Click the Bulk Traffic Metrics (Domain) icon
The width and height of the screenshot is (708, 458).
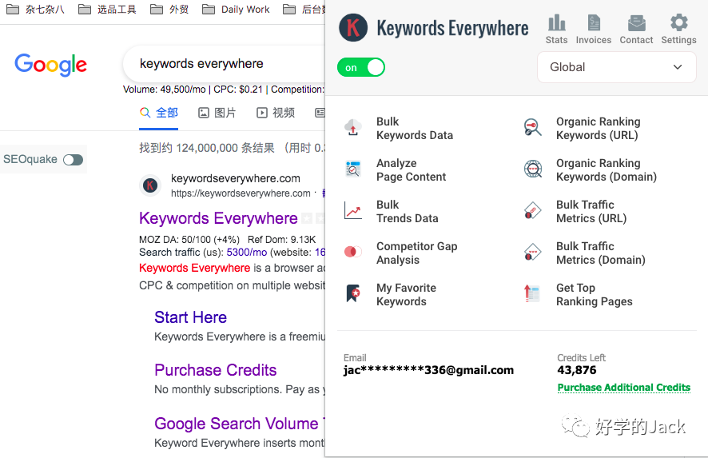pos(533,253)
